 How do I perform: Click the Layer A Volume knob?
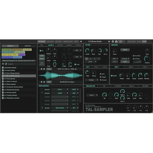[49, 50]
